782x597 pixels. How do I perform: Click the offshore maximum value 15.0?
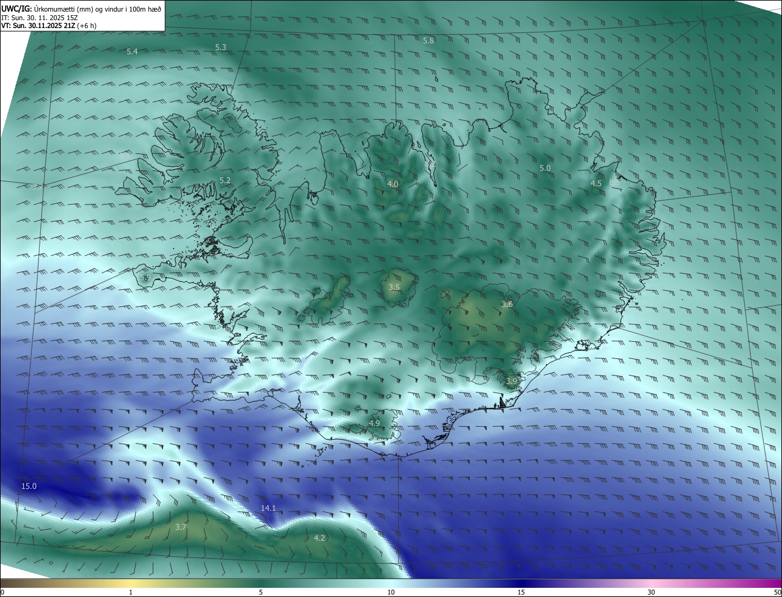pyautogui.click(x=29, y=487)
